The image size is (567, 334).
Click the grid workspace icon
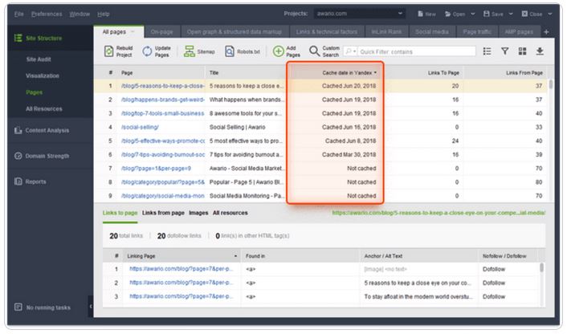tap(522, 51)
